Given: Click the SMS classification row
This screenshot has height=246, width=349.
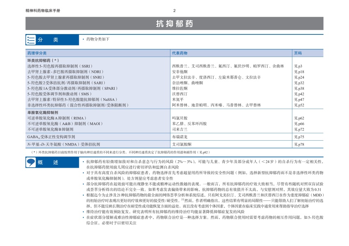Looking at the screenshot, I should [x=60, y=94].
